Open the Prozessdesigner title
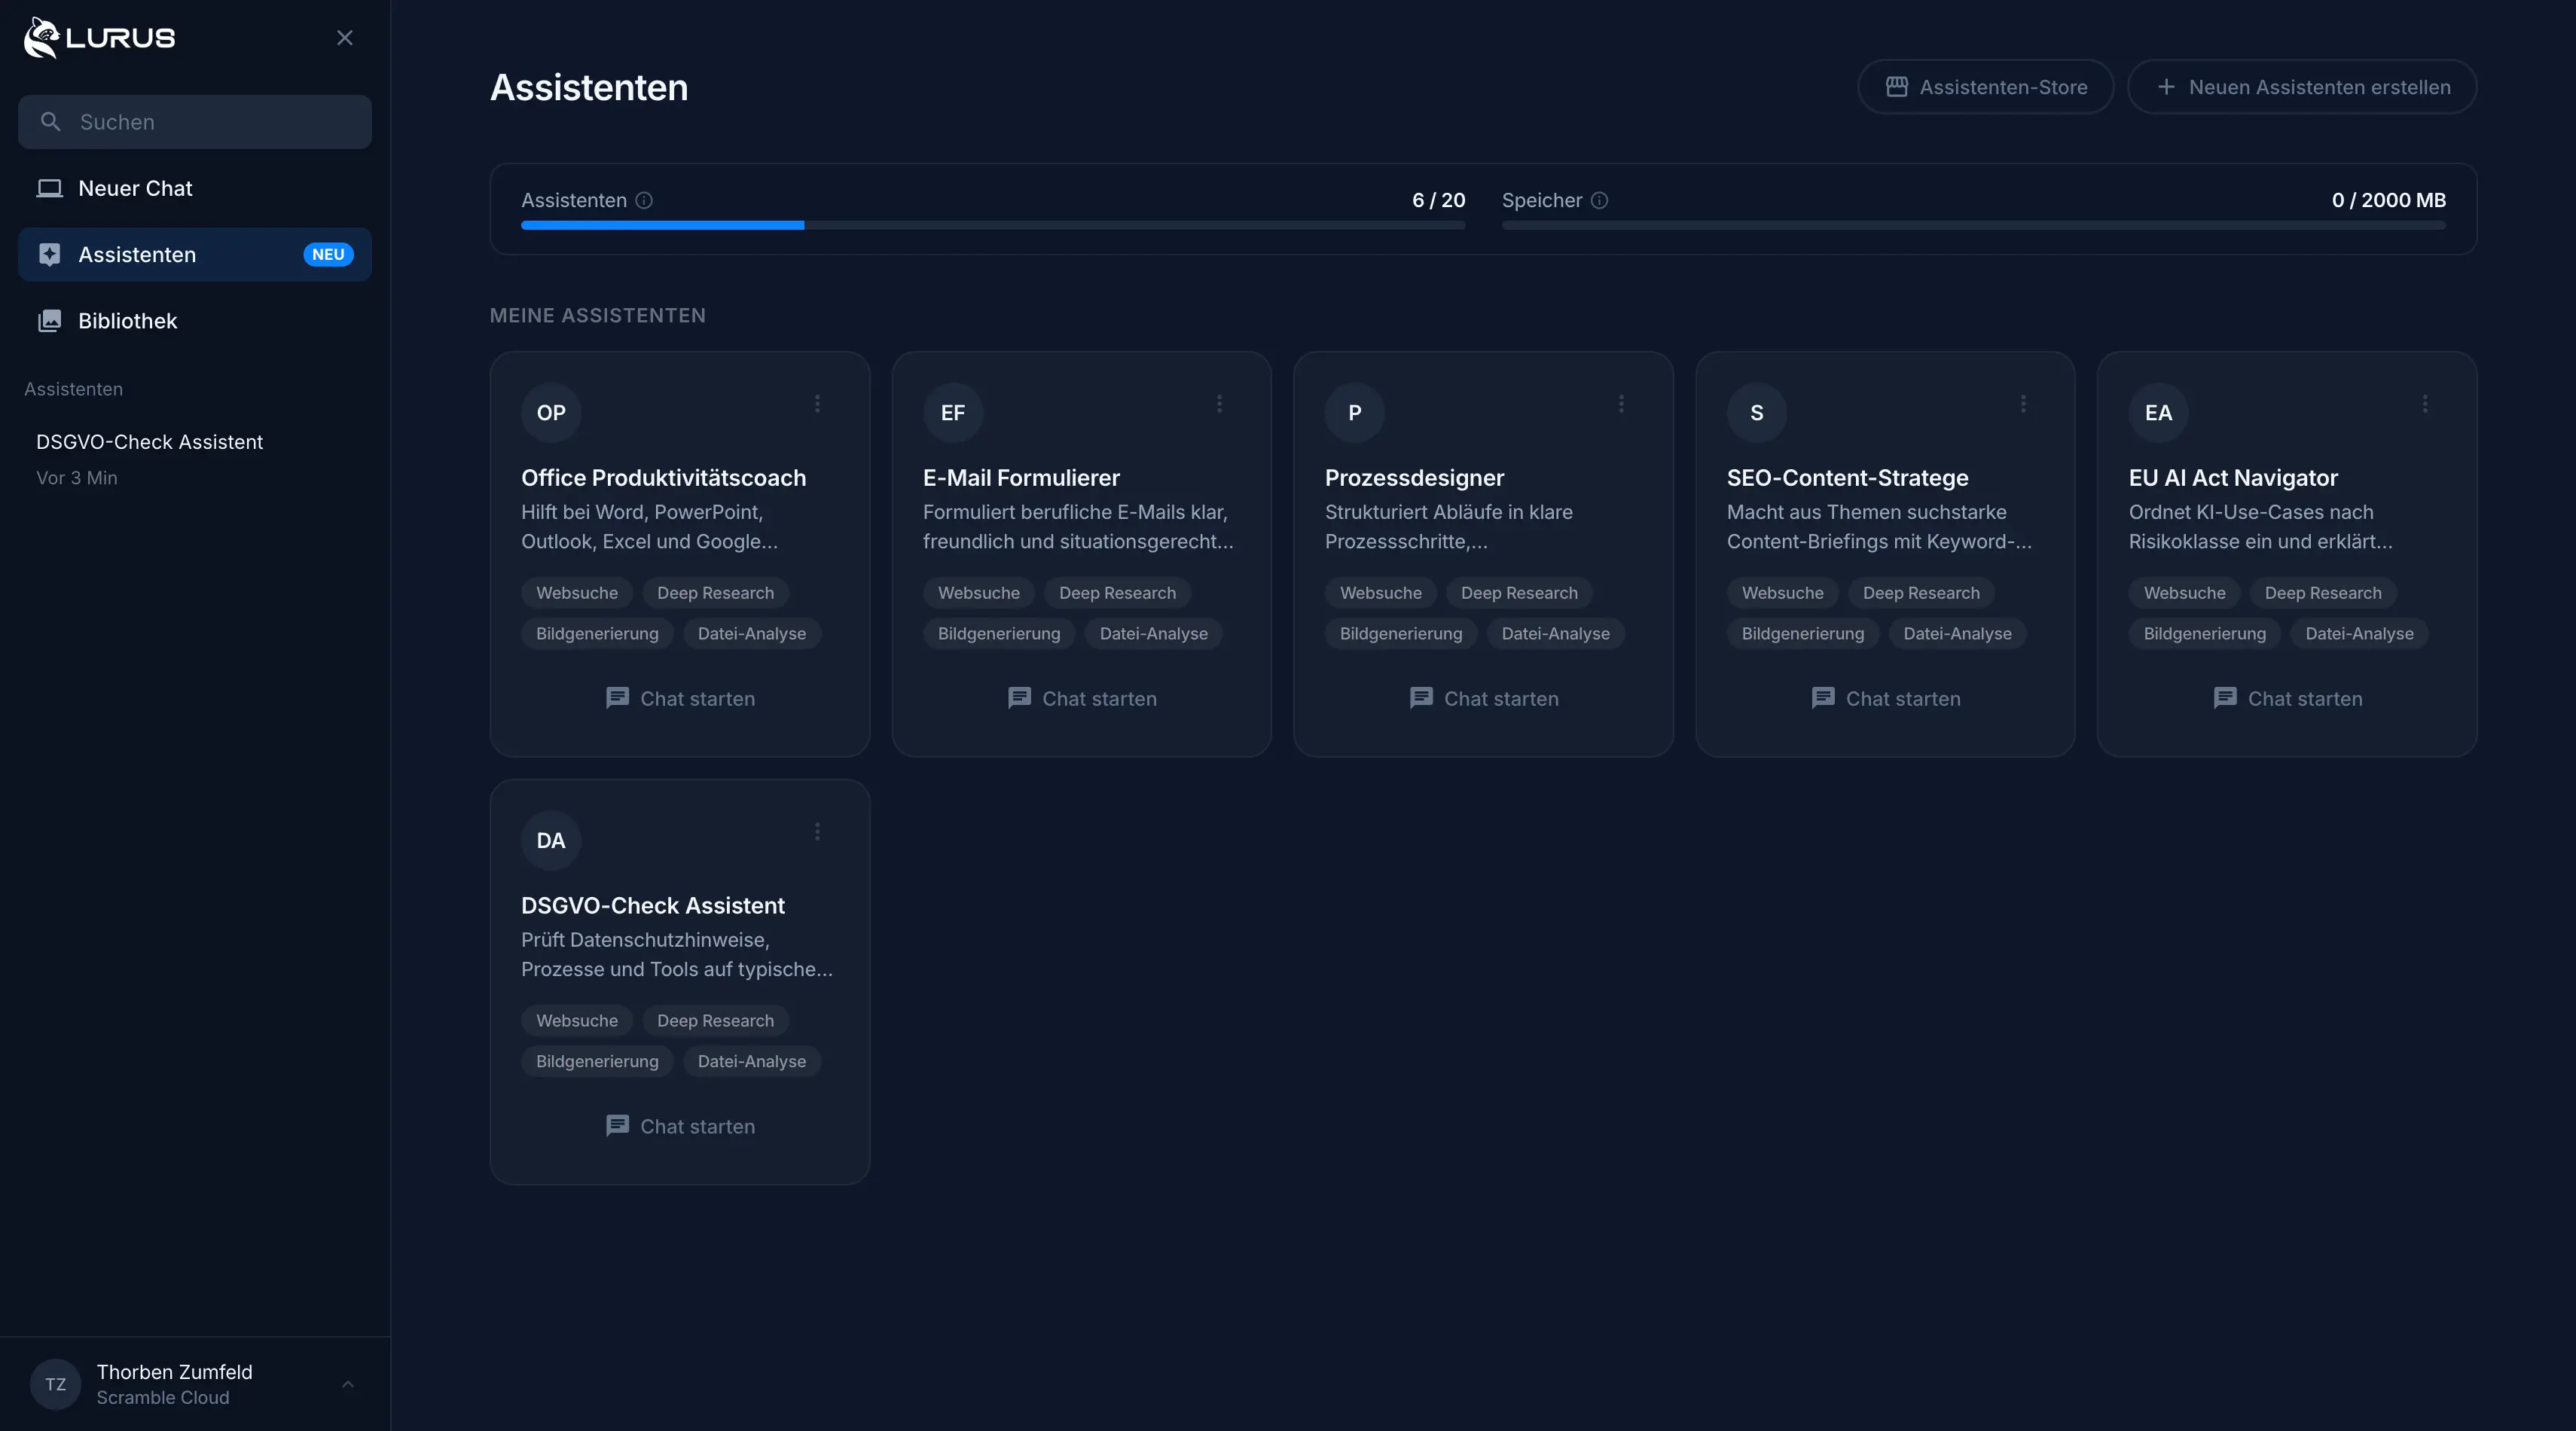Viewport: 2576px width, 1431px height. tap(1414, 478)
